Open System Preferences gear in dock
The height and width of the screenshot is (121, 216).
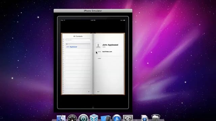point(128,118)
